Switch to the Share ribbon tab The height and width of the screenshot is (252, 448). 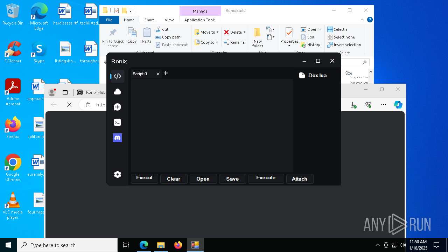[x=149, y=20]
